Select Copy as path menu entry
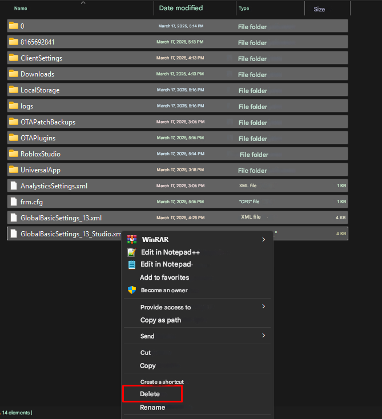The width and height of the screenshot is (382, 419). point(160,320)
